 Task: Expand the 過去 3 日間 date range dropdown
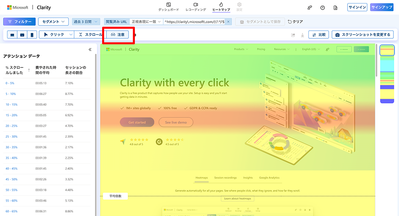coord(86,22)
